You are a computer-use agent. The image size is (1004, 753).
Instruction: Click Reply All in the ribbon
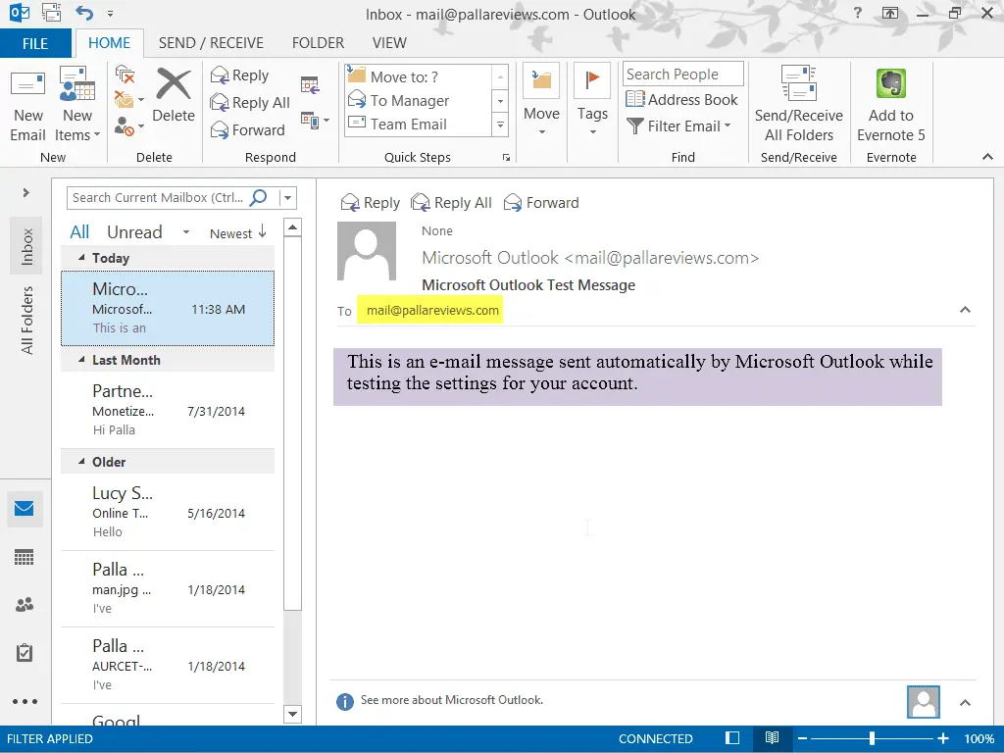click(x=250, y=102)
